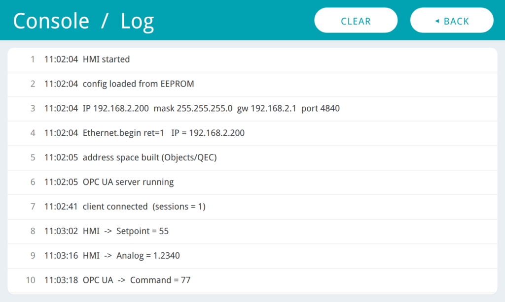This screenshot has width=505, height=302.
Task: Click 'address space built (Objects/QEC)' line
Action: (x=252, y=158)
